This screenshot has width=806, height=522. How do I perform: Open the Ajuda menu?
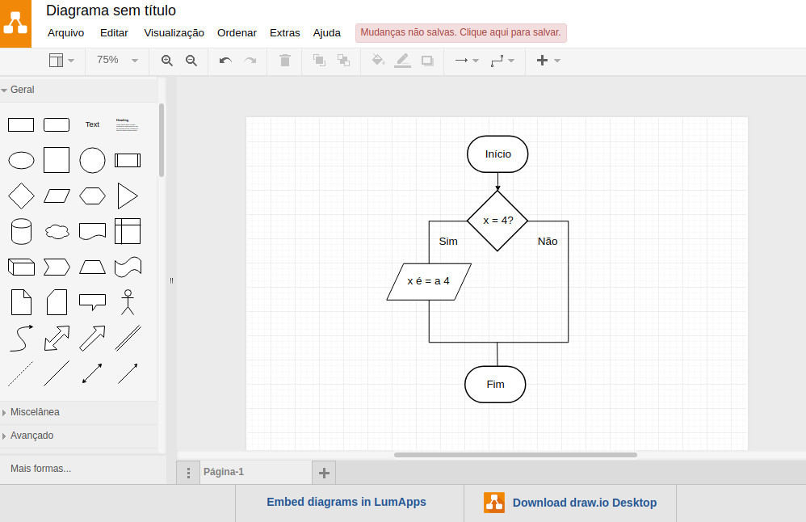[327, 33]
